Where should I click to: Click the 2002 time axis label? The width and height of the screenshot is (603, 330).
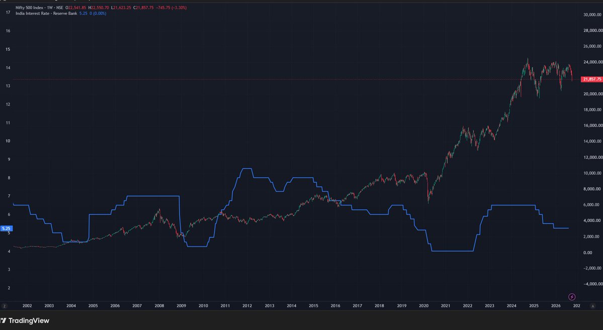pyautogui.click(x=27, y=306)
